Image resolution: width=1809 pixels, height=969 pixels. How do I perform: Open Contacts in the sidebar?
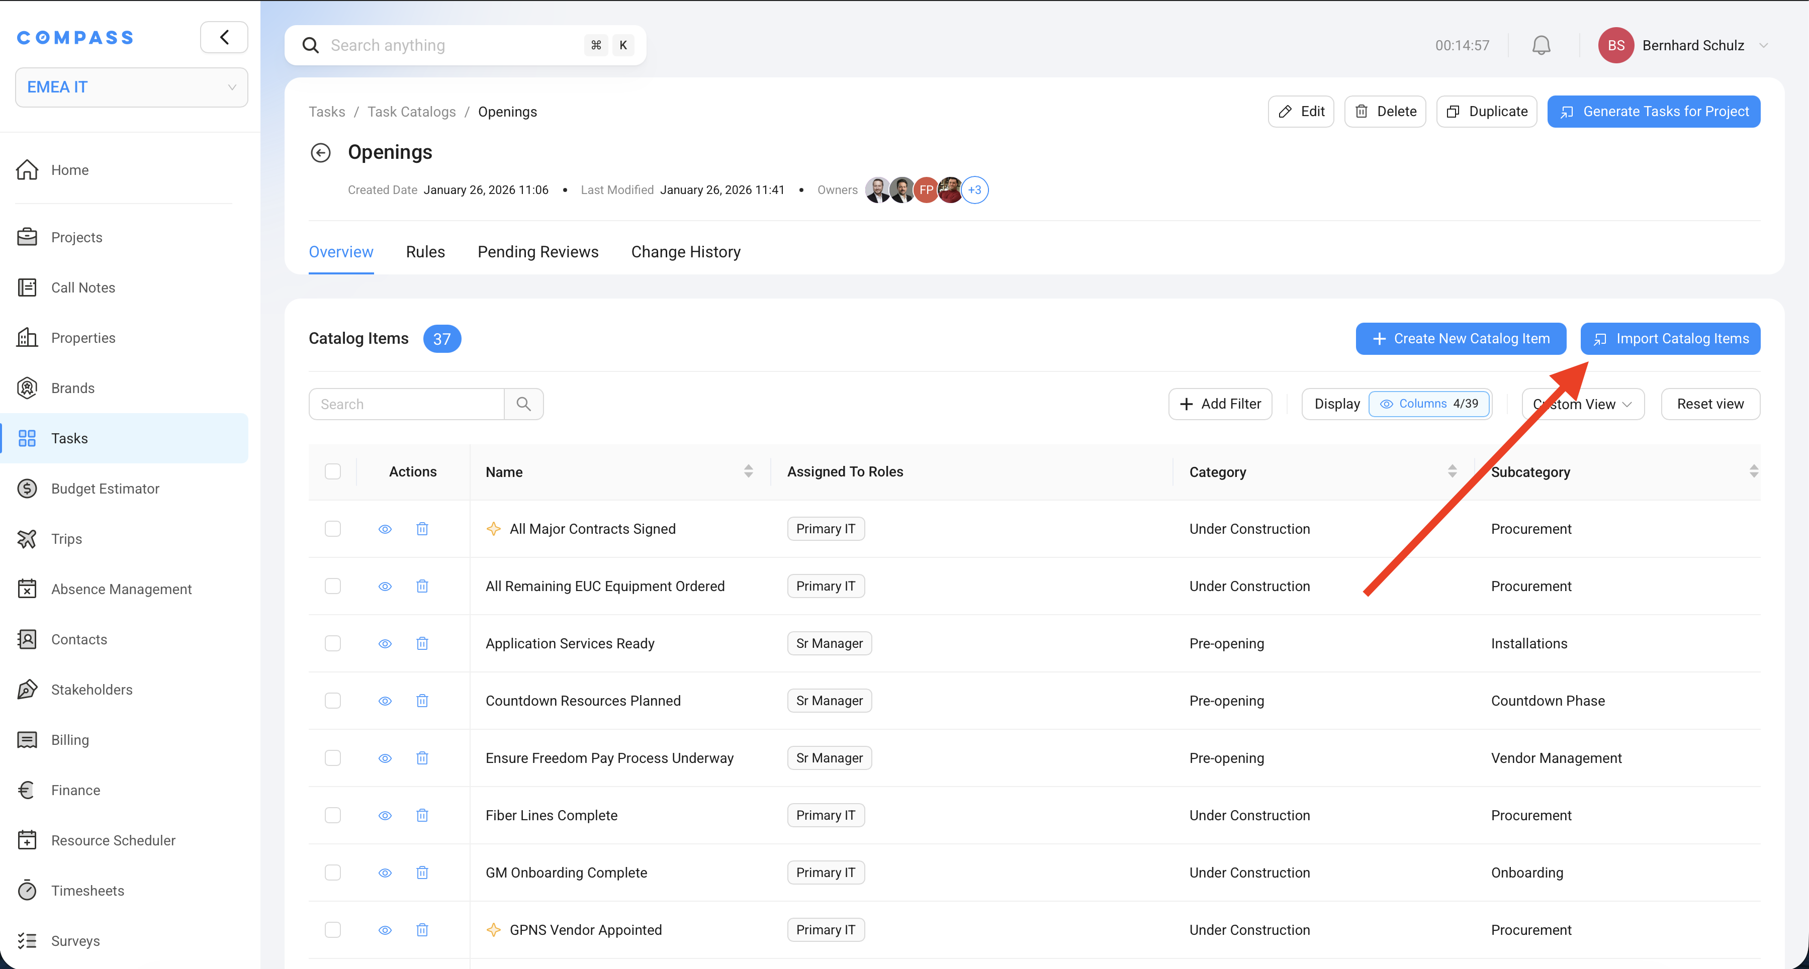point(124,640)
